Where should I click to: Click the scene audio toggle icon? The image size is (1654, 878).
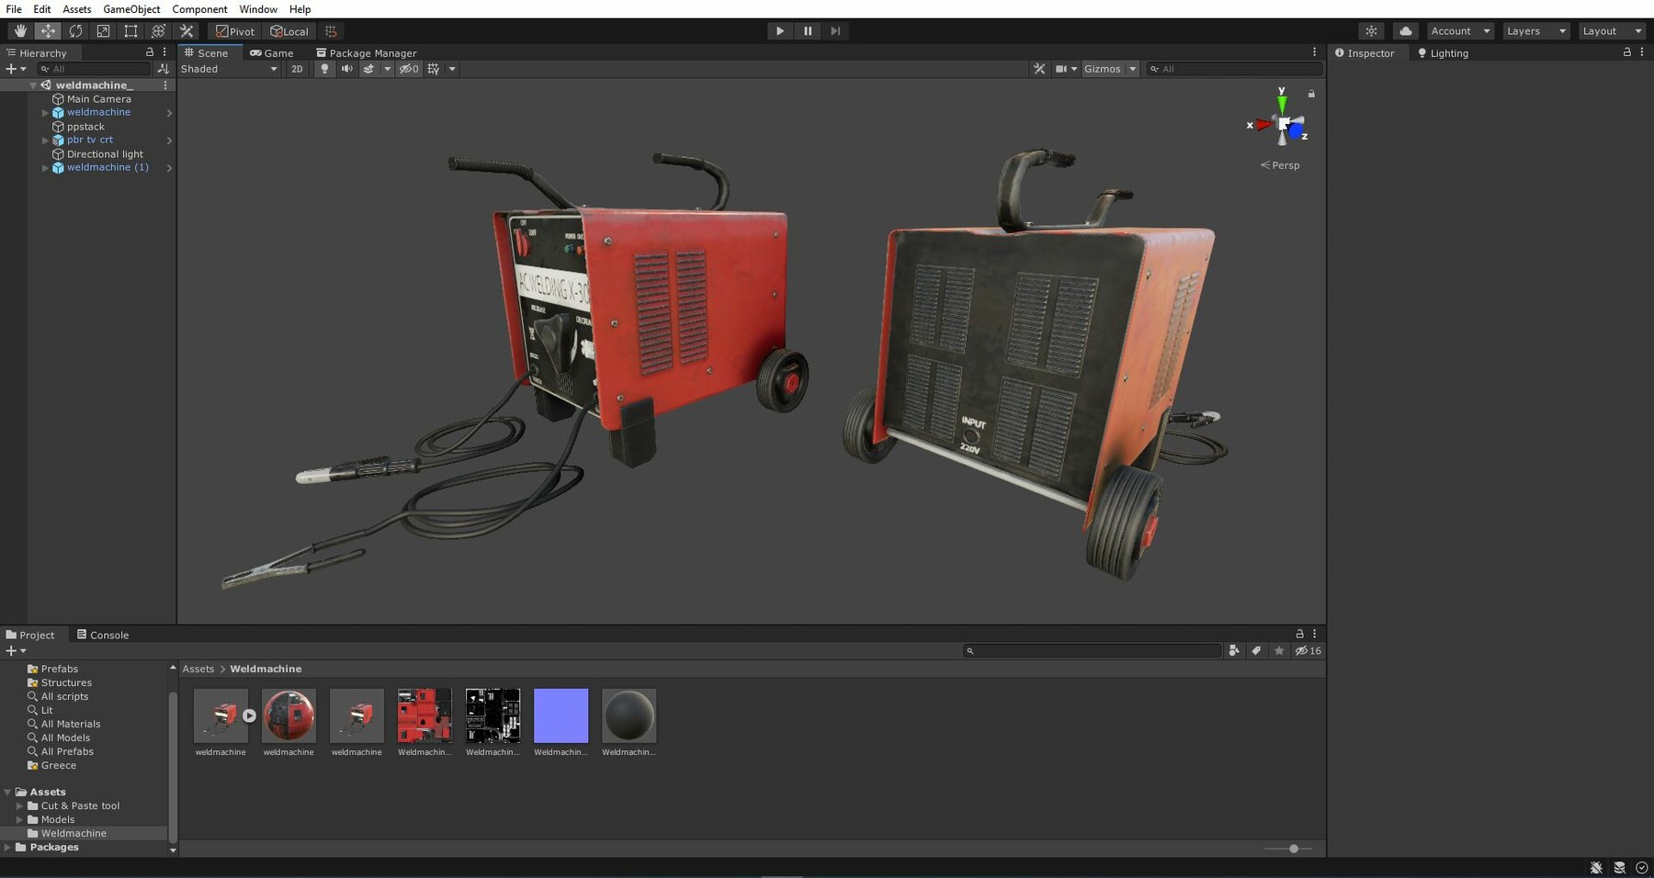tap(346, 69)
